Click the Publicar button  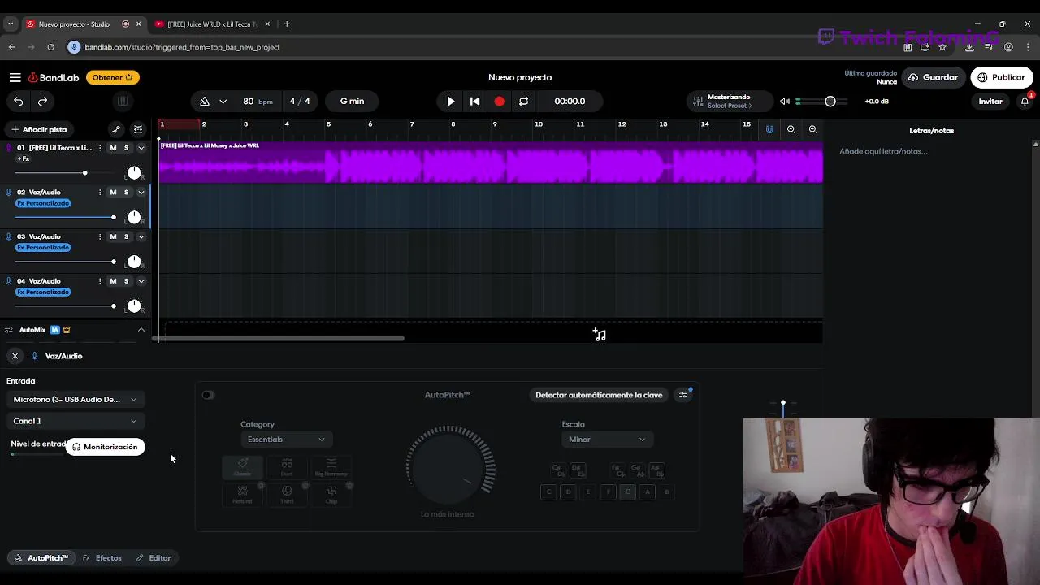[1001, 77]
